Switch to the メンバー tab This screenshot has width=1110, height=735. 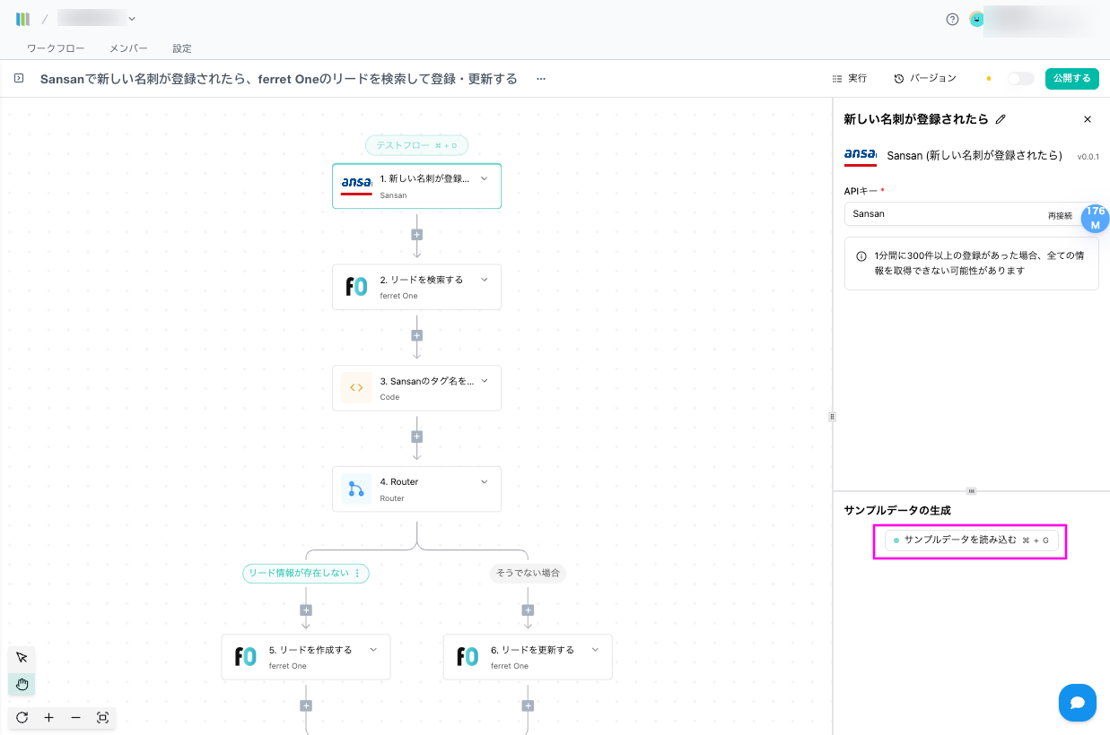click(x=128, y=48)
